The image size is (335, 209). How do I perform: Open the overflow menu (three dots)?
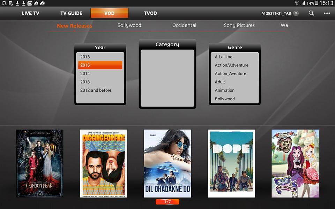pyautogui.click(x=326, y=13)
